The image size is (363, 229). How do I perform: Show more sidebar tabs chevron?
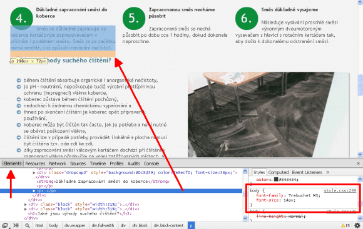[328, 172]
